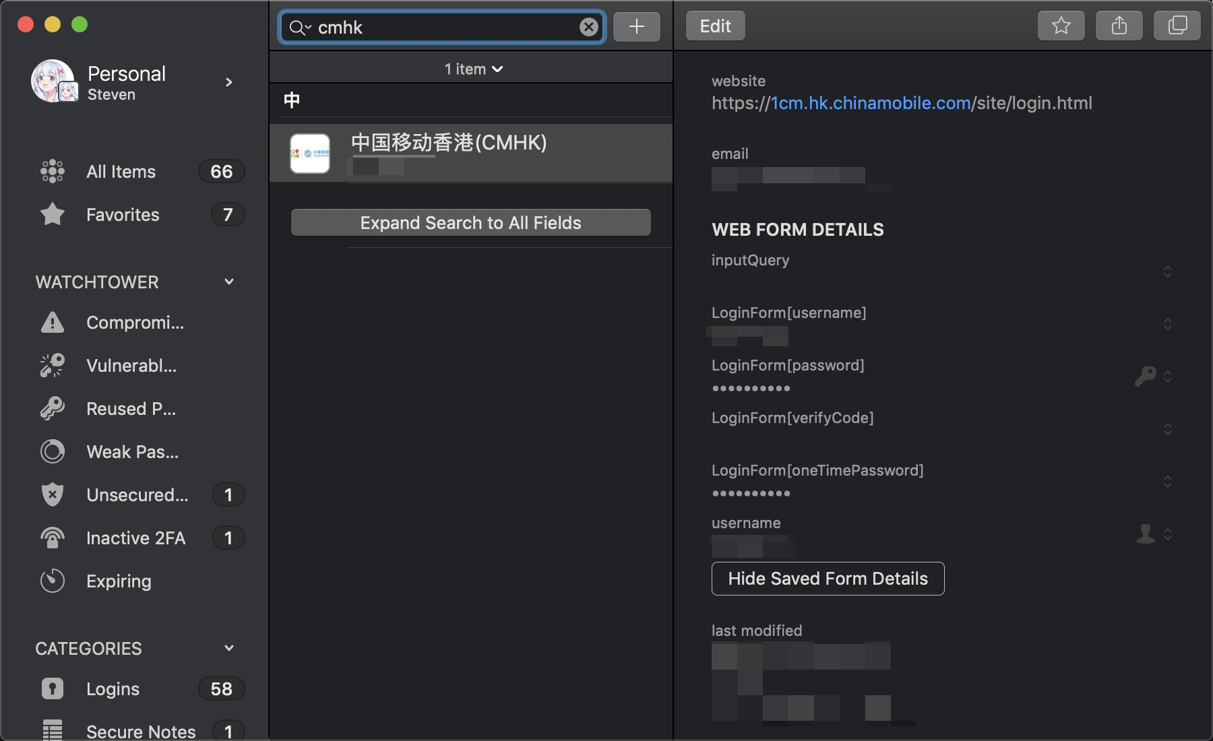Mark item as favorite with star icon
Screen dimensions: 1213x741
(x=1061, y=26)
